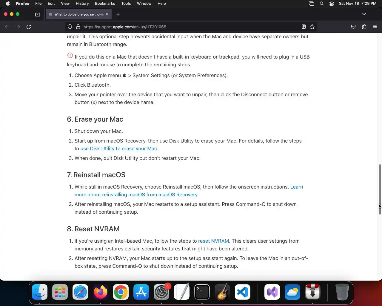This screenshot has height=306, width=382.
Task: Launch GarageBand from the Dock
Action: [x=222, y=292]
